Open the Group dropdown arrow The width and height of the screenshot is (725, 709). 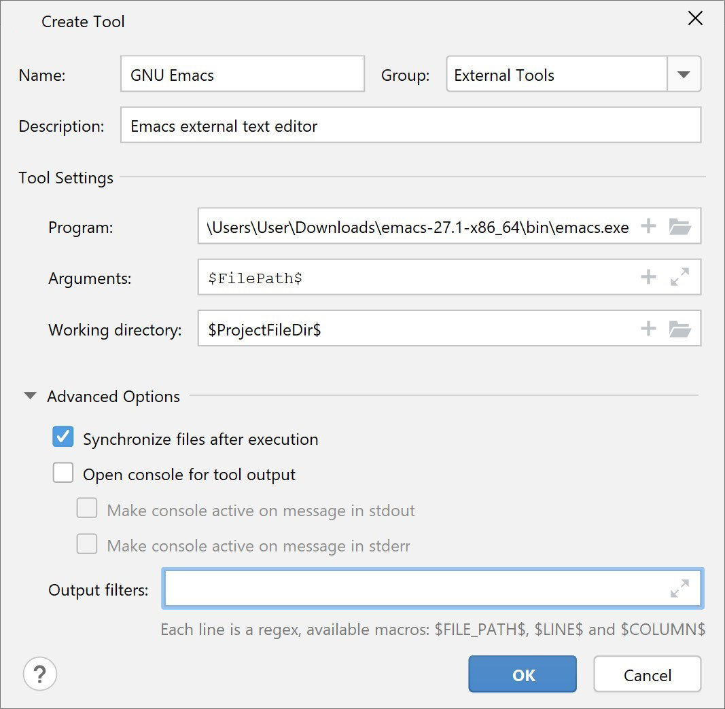[x=684, y=74]
